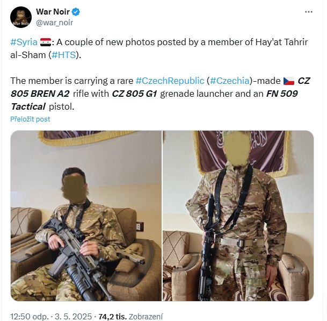Open right photo of standing fighter

tap(238, 216)
